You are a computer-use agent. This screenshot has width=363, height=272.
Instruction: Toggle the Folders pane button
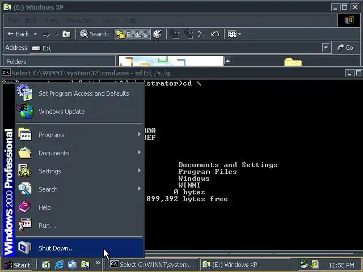click(132, 35)
